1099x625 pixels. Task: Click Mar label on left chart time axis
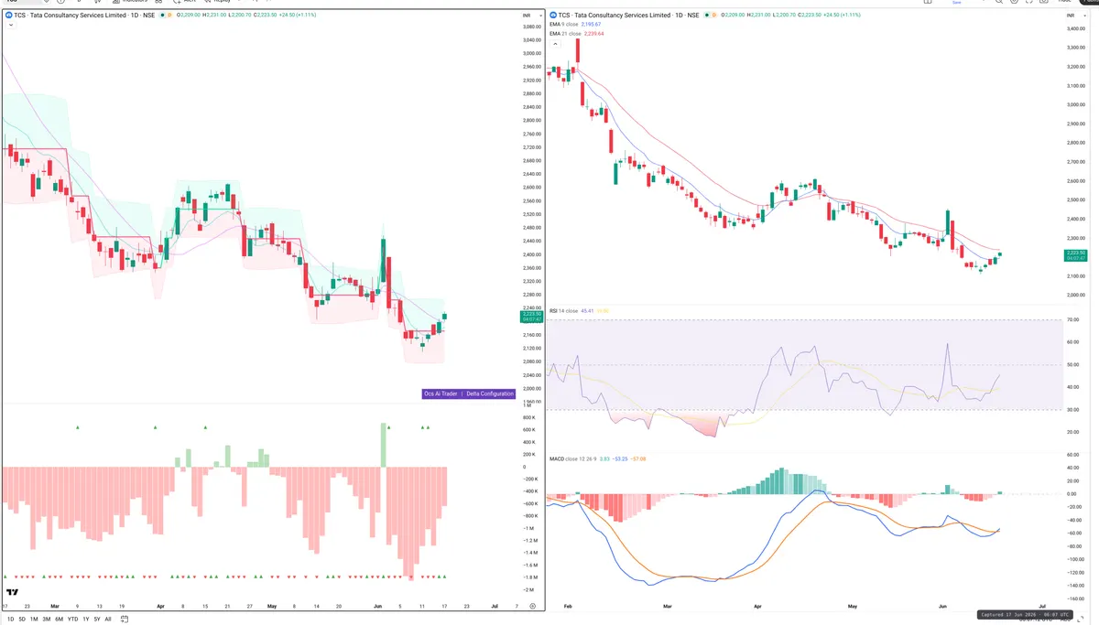pyautogui.click(x=56, y=606)
